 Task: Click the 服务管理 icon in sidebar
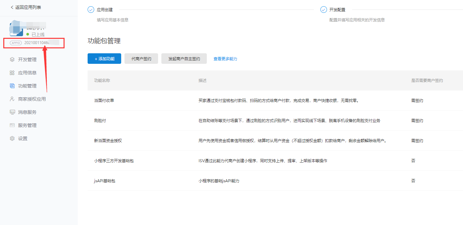[12, 125]
